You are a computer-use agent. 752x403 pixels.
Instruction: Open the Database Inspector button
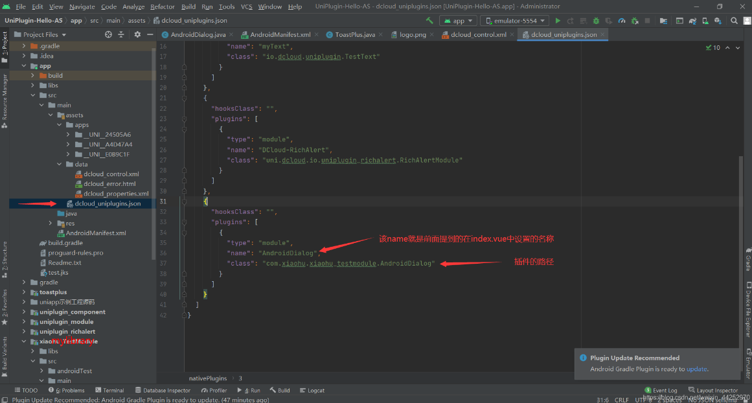pyautogui.click(x=163, y=390)
